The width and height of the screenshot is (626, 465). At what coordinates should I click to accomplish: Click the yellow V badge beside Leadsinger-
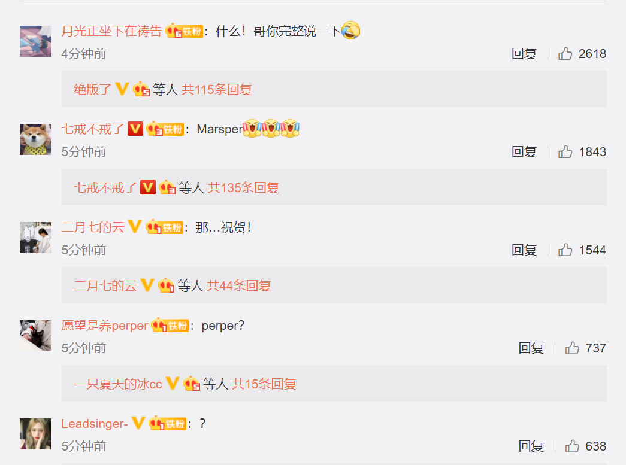tap(138, 423)
